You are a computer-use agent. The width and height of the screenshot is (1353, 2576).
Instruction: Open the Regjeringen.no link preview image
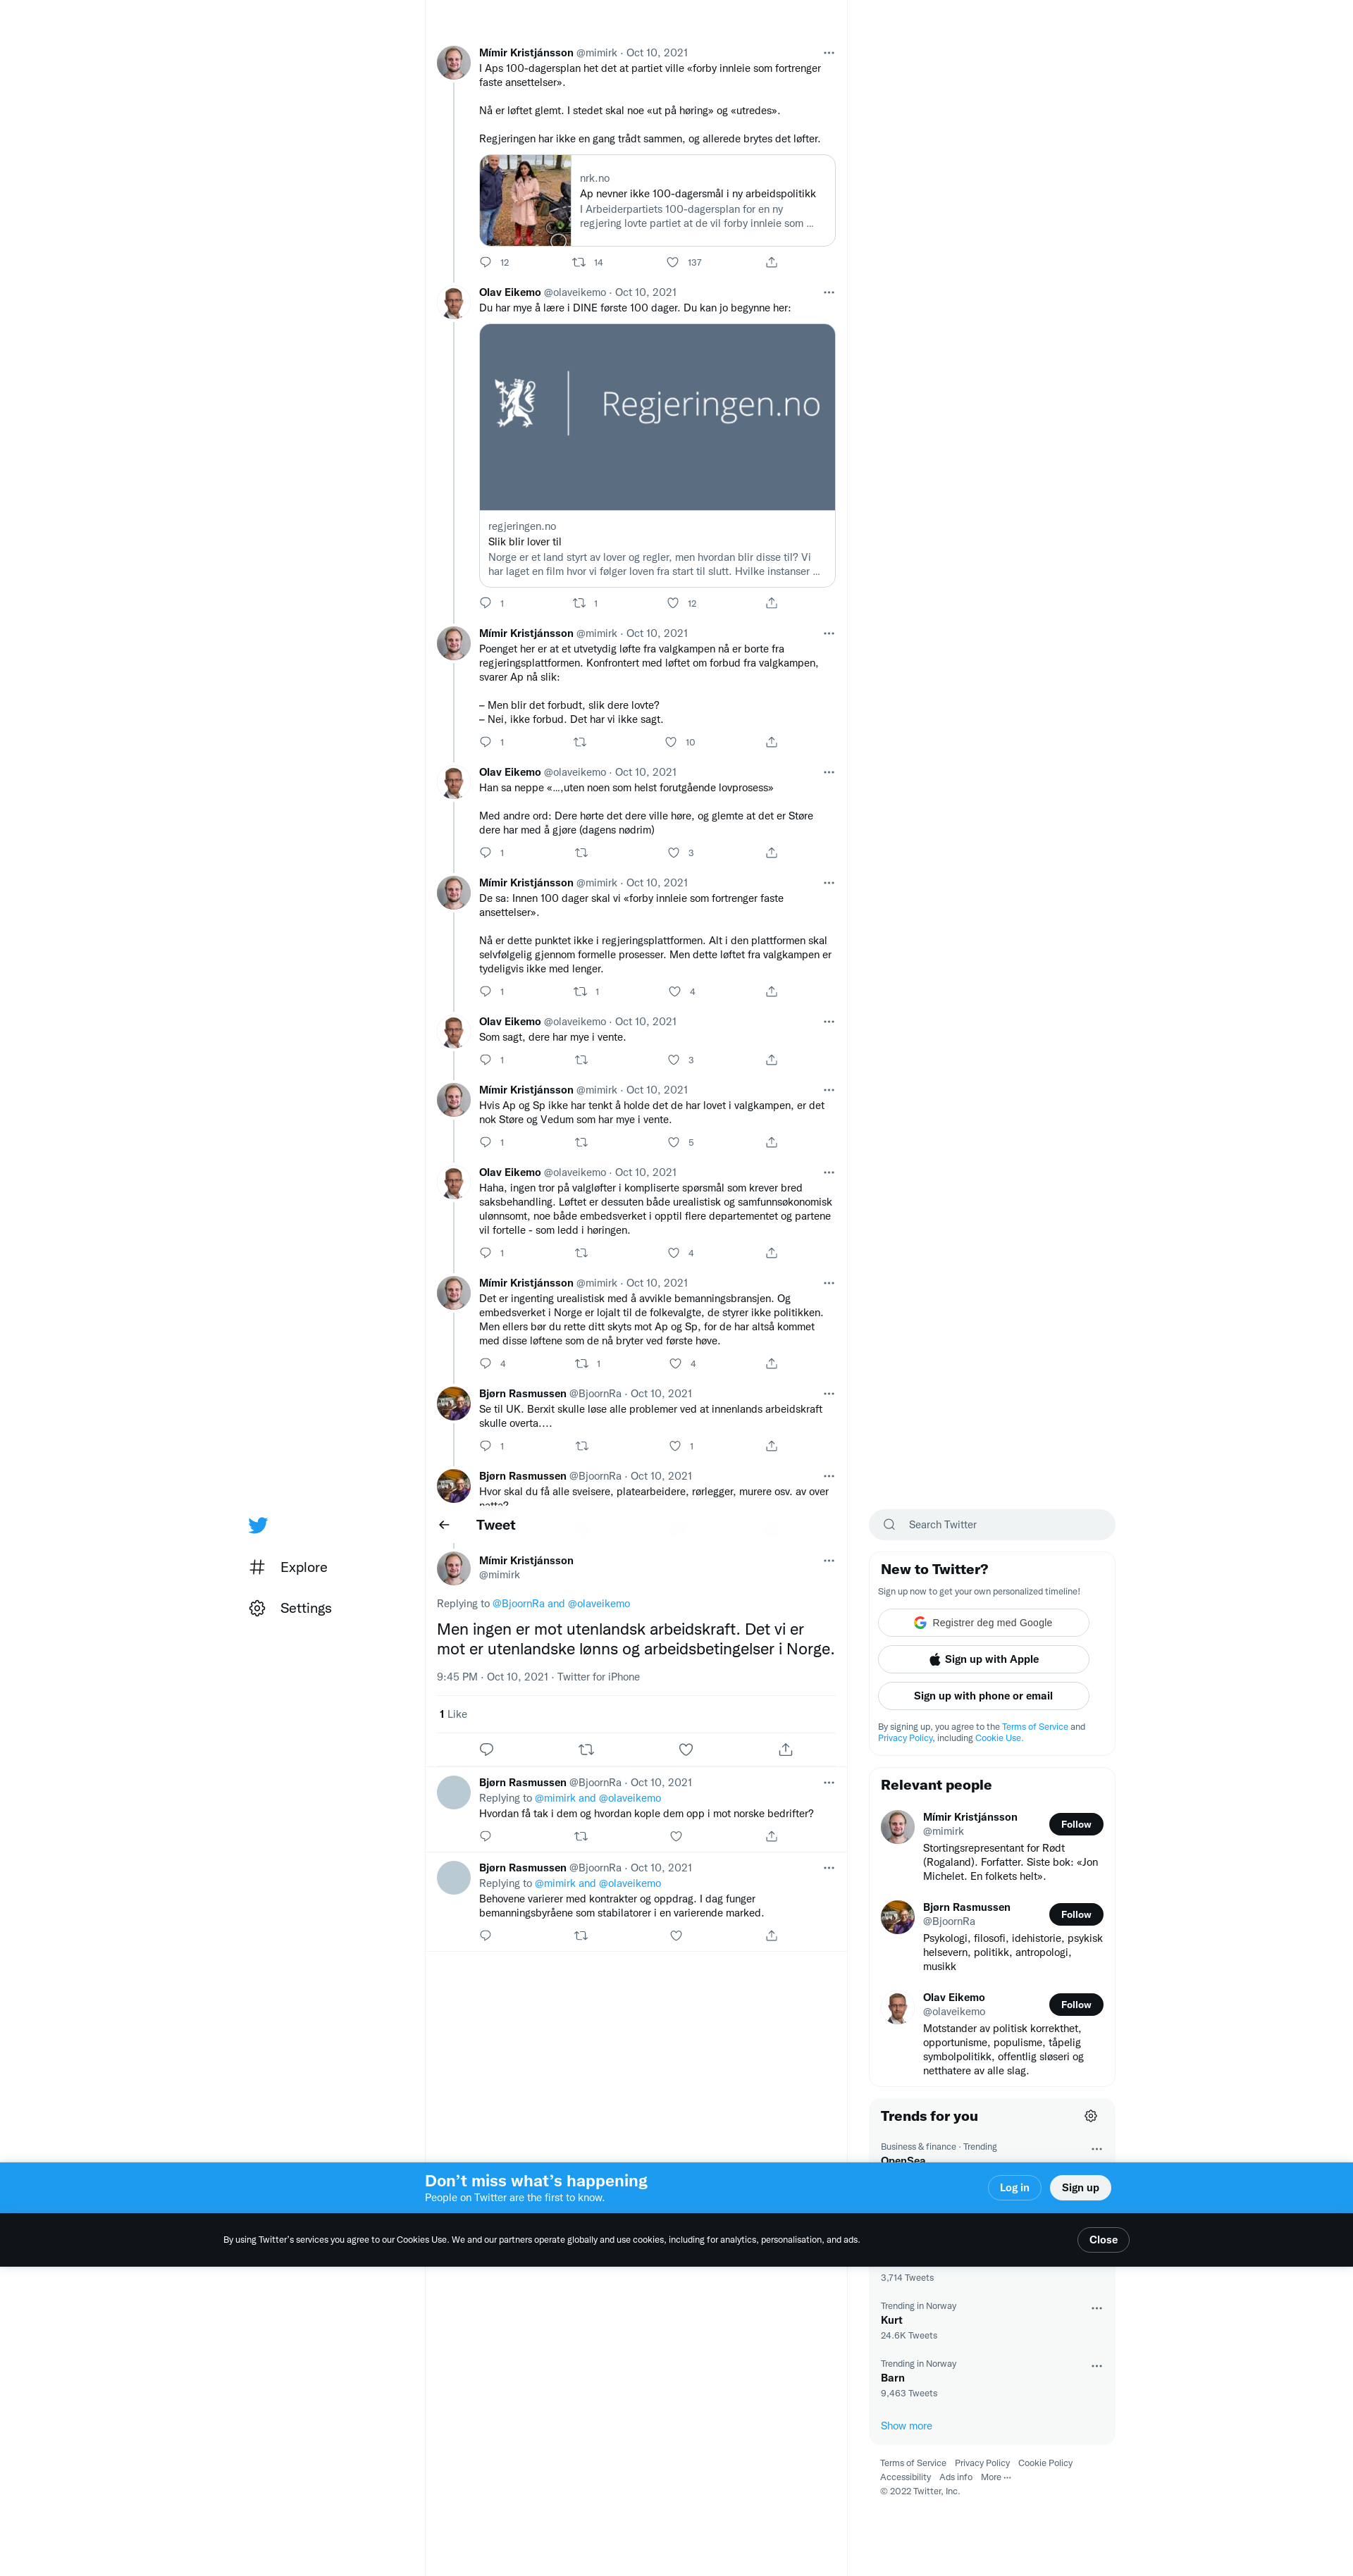(657, 417)
